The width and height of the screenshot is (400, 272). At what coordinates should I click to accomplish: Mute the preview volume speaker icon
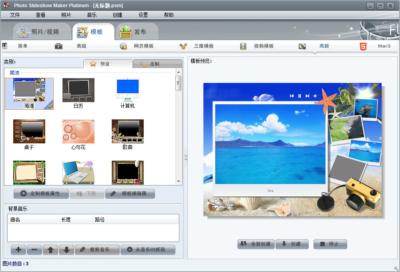click(x=315, y=96)
